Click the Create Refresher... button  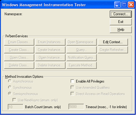(x=113, y=50)
